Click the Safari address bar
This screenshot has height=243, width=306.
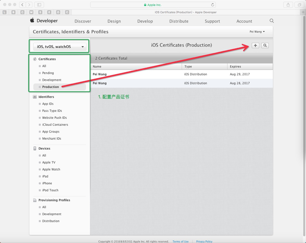click(x=153, y=5)
